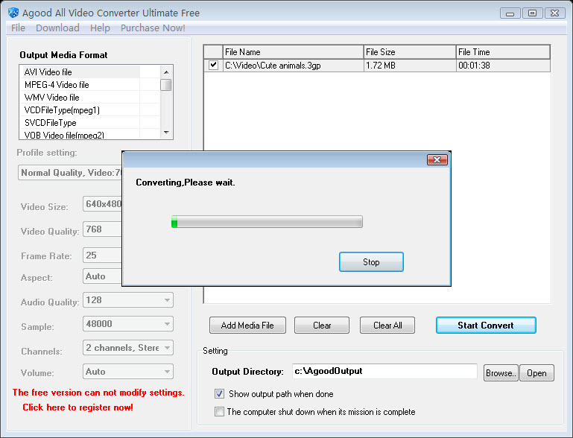
Task: Click the 00:01:38 file time cell
Action: [x=503, y=66]
